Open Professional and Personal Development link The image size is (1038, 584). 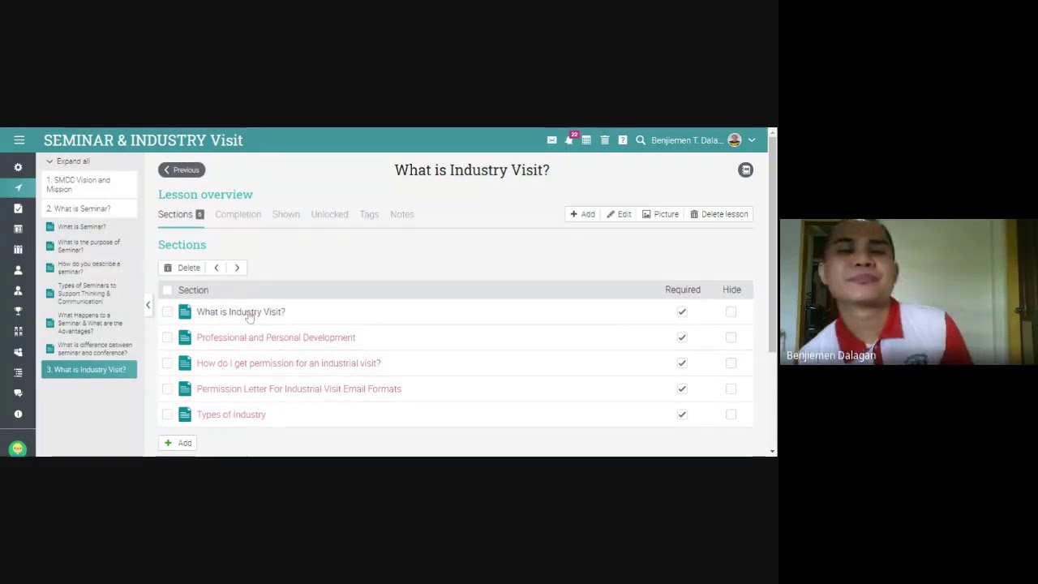[x=276, y=337]
